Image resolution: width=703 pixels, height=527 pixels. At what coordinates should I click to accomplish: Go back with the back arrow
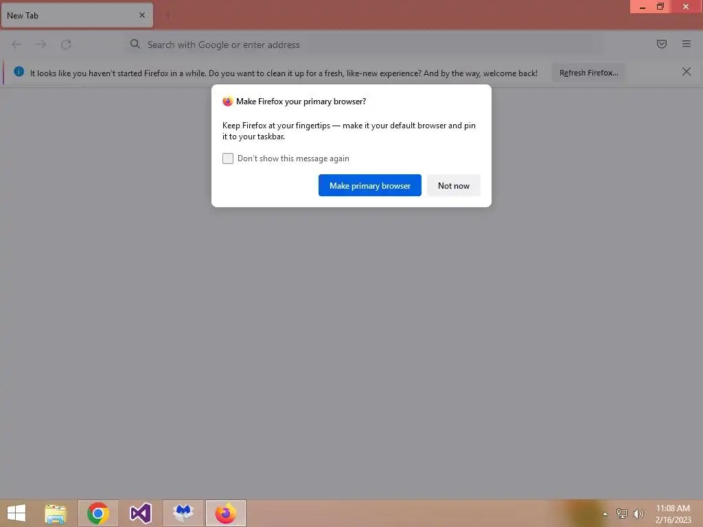[x=16, y=44]
